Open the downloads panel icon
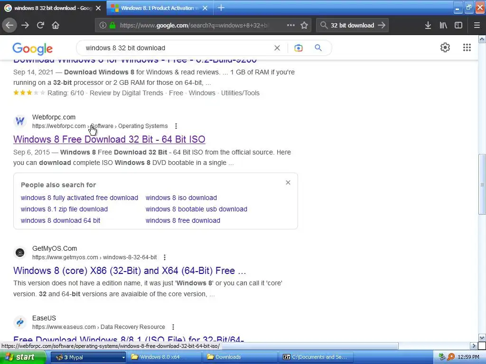Image resolution: width=486 pixels, height=364 pixels. point(428,25)
